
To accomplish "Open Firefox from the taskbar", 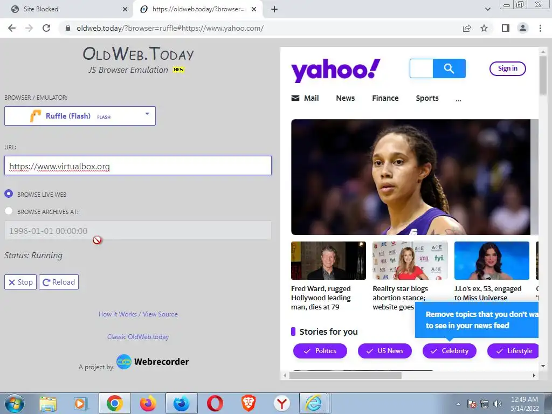I will [x=148, y=403].
